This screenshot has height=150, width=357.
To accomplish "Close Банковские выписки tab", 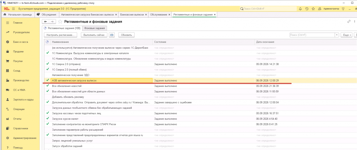I will click(146, 15).
